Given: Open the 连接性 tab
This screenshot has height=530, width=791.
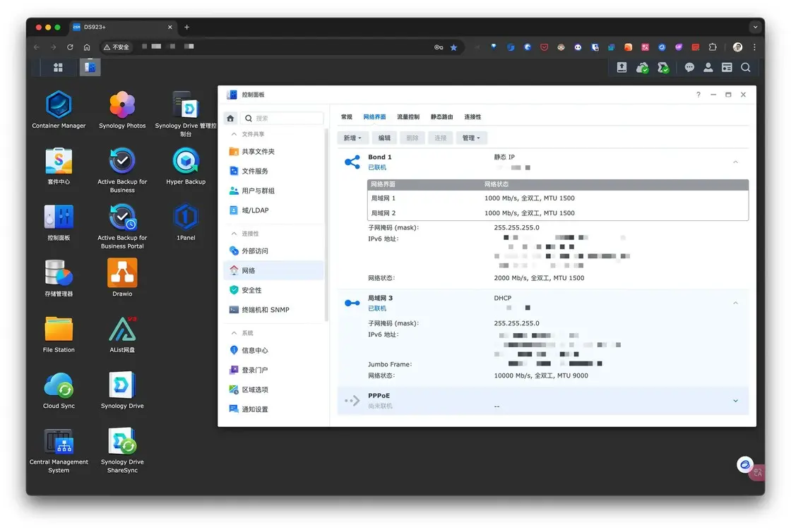Looking at the screenshot, I should point(472,116).
